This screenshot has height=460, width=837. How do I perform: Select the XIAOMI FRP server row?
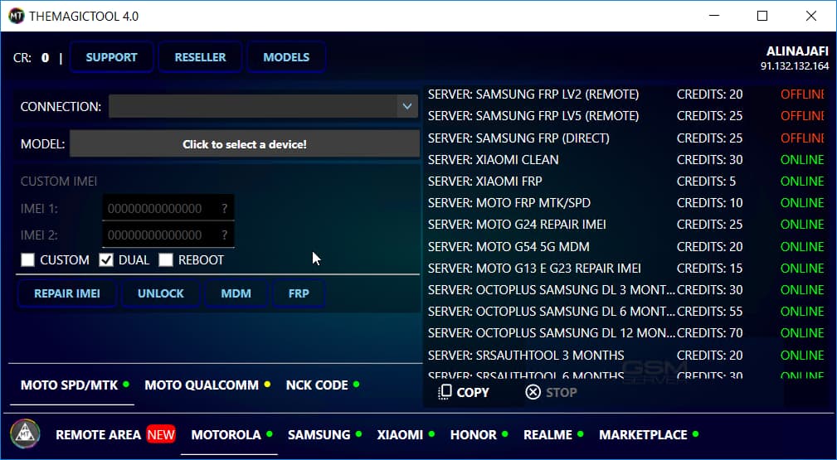click(625, 182)
